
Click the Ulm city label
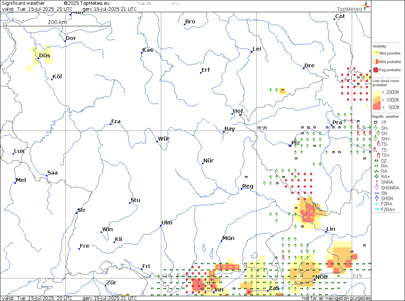tap(167, 223)
